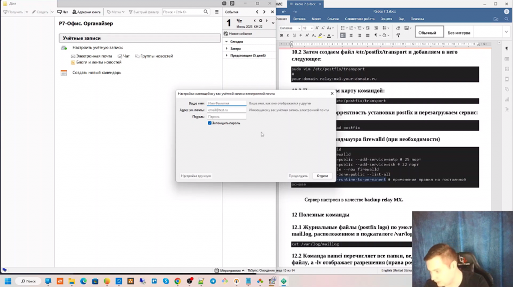Toggle bold formatting in document editor
Screen dimensions: 513x287
tap(282, 35)
